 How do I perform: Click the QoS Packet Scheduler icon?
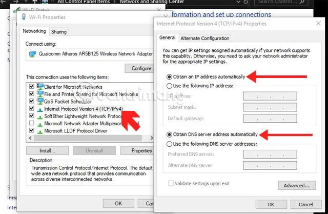[x=40, y=101]
